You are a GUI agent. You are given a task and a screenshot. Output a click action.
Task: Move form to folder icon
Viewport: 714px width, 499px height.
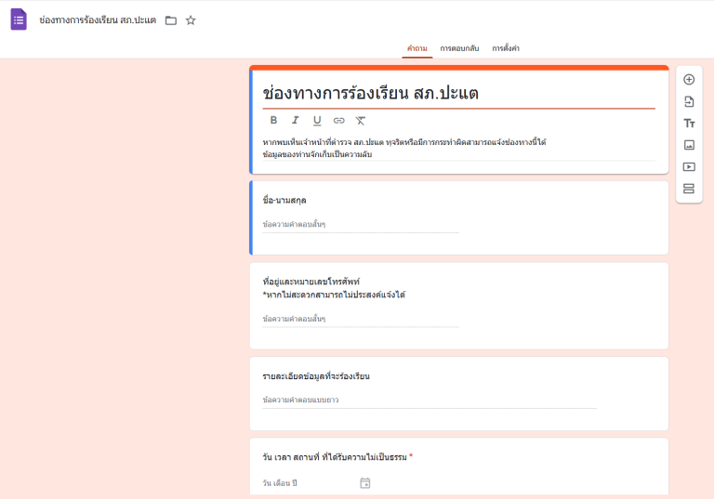[x=171, y=20]
